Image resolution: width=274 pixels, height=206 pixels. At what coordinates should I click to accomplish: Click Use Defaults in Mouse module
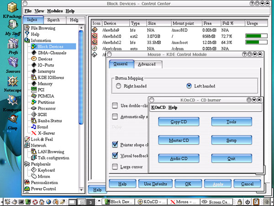coord(155,184)
